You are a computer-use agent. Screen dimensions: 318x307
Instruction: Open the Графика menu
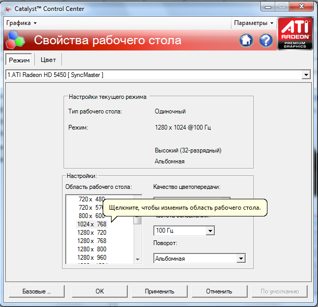(21, 23)
